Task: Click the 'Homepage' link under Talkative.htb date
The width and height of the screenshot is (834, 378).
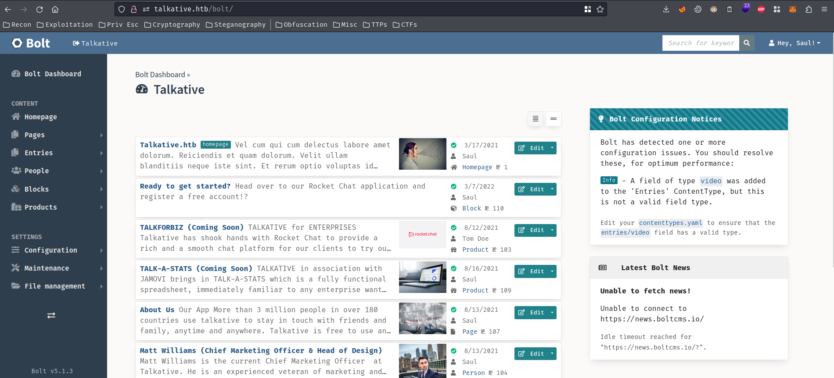Action: [x=477, y=167]
